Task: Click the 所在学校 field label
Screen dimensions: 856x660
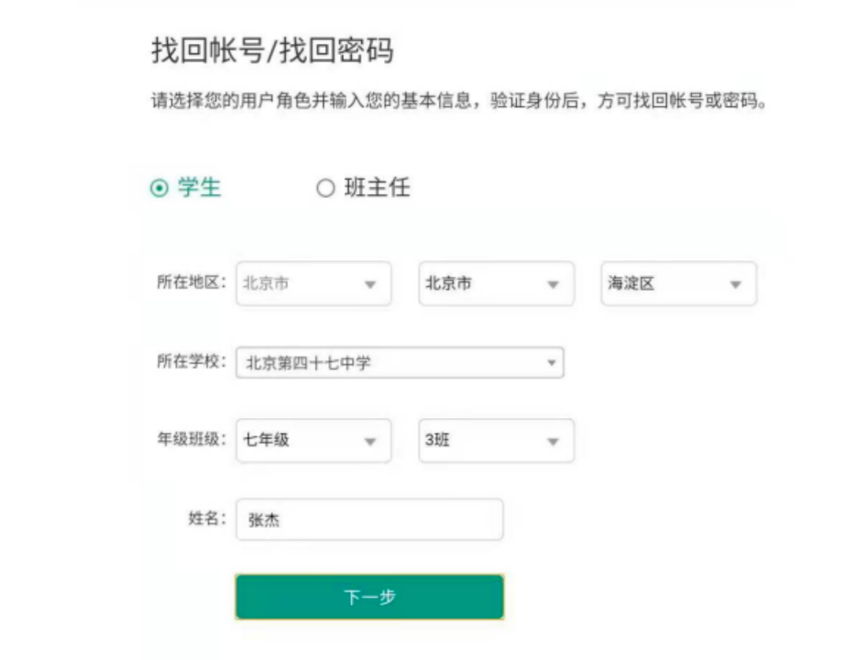Action: coord(191,361)
